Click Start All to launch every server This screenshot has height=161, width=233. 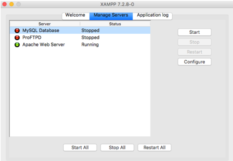pos(80,148)
